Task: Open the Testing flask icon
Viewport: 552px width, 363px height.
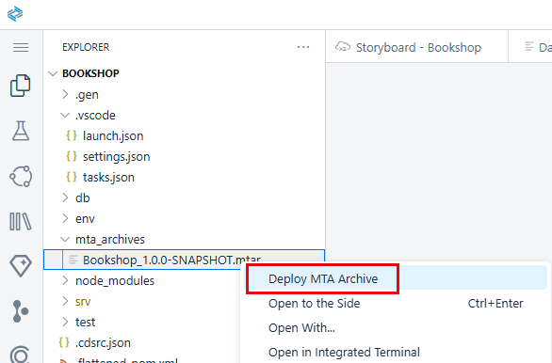Action: point(21,131)
